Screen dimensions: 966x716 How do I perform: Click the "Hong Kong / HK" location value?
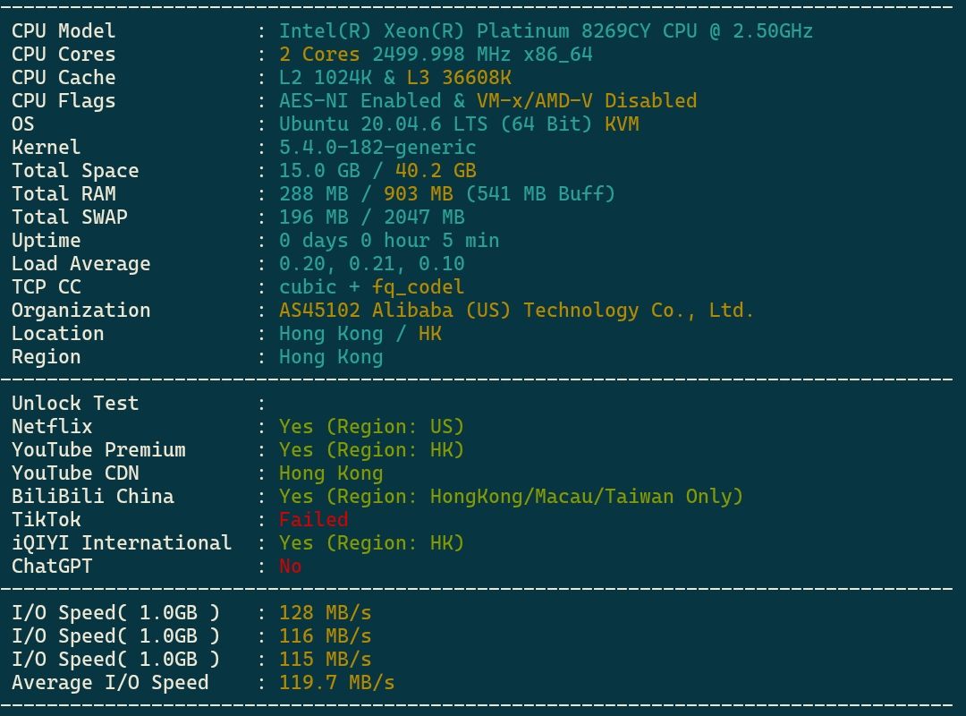(360, 334)
